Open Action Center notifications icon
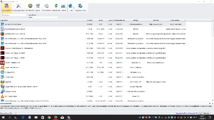Viewport: 214px width, 120px height. click(210, 117)
